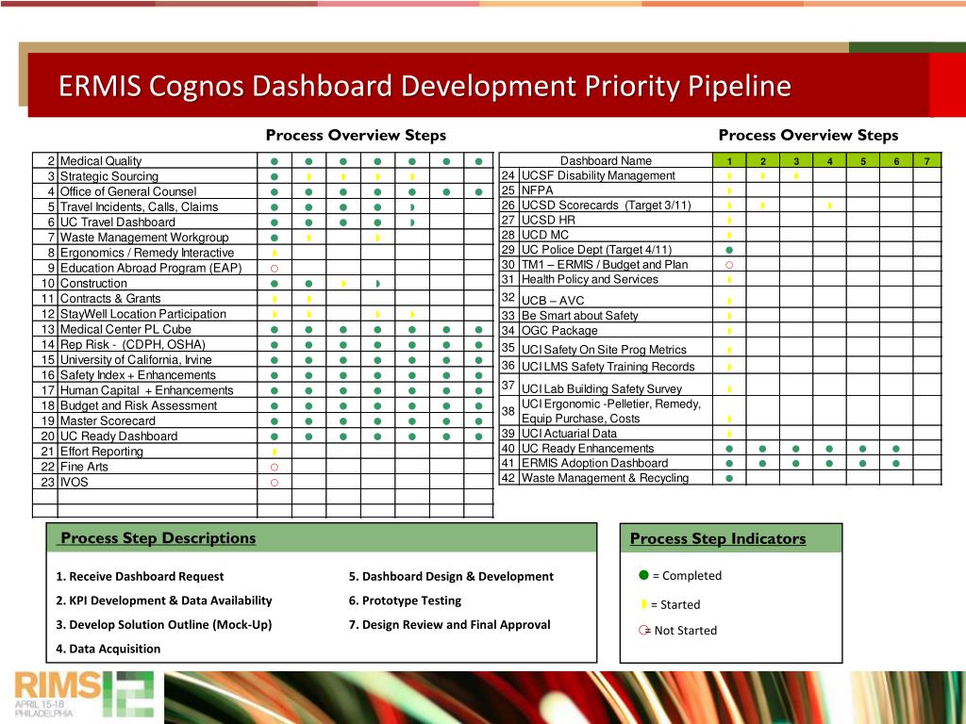Screen dimensions: 966x724
Task: Click the Process Step Indicators heading
Action: click(718, 538)
